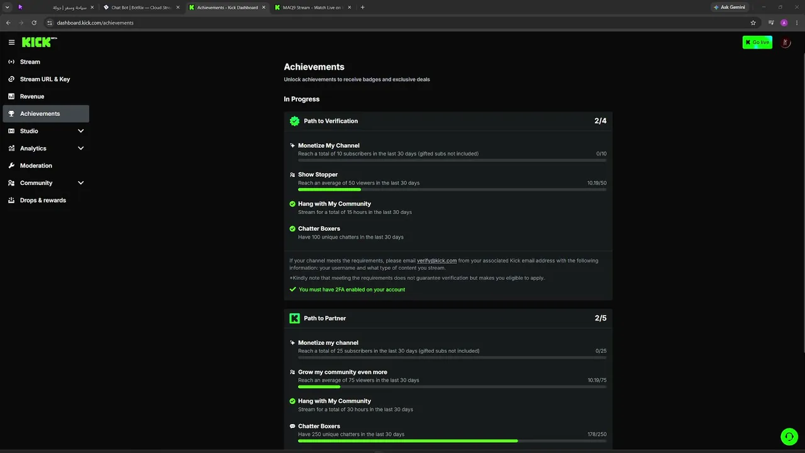
Task: Click green check next to Chatter Boxers 100 chatters
Action: pos(292,229)
